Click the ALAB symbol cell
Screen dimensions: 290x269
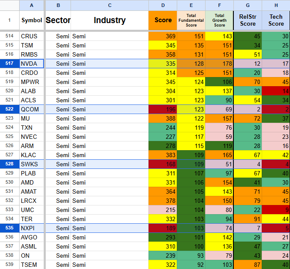tap(32, 91)
